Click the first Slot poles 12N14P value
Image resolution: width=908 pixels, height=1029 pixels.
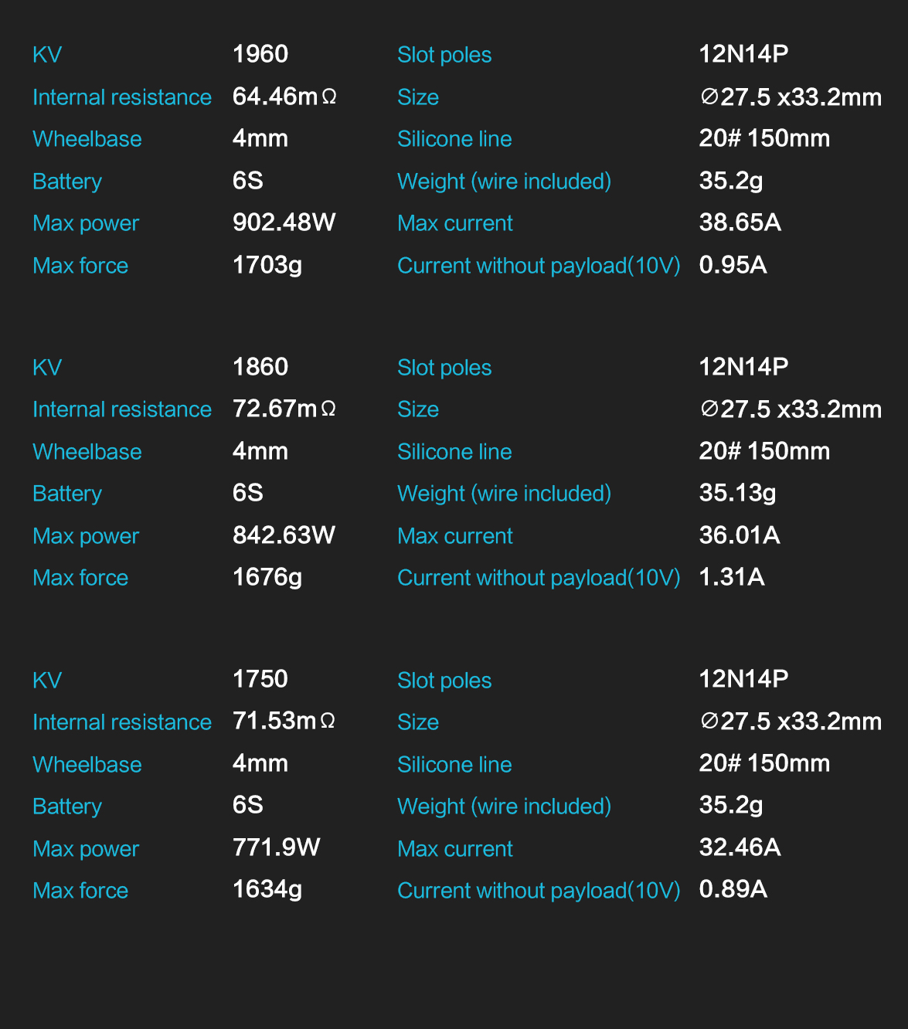click(x=743, y=54)
